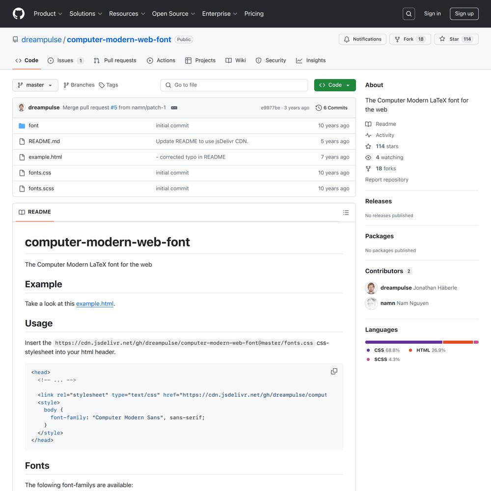
Task: Open the Releases section heading
Action: (x=378, y=201)
